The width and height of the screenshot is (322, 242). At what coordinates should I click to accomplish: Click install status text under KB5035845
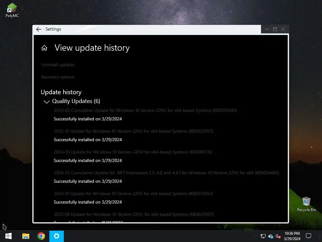[88, 119]
